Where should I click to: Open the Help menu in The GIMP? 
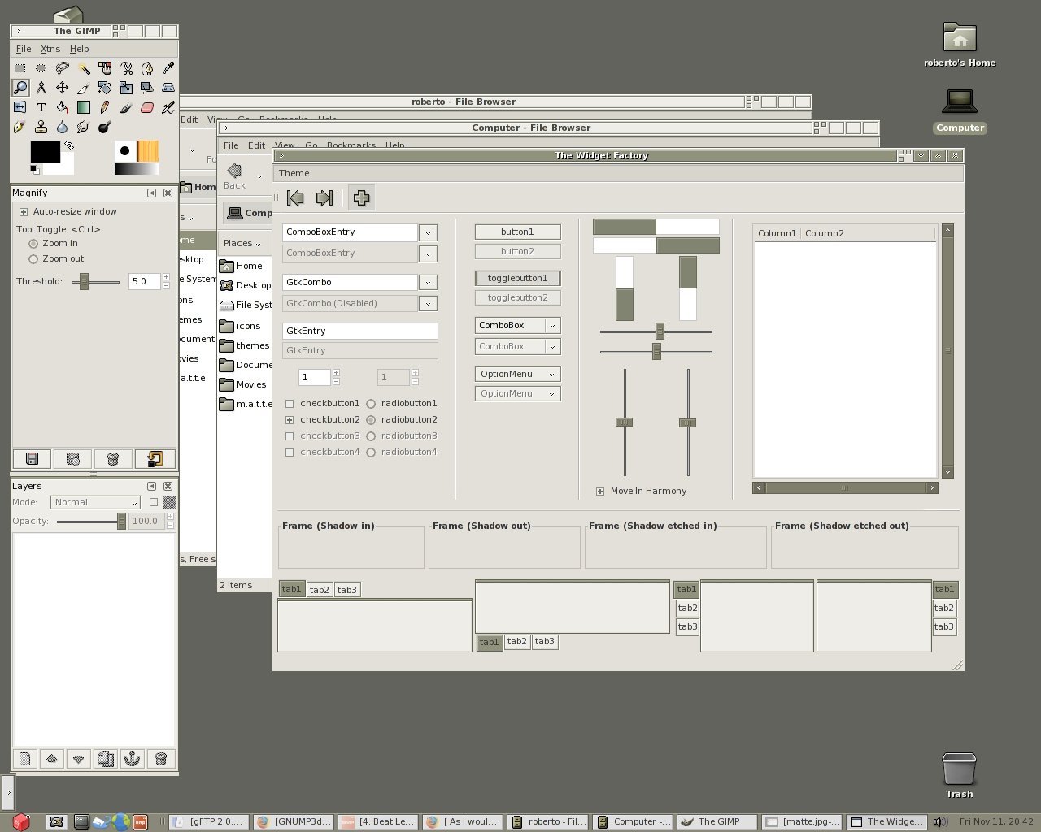tap(79, 49)
